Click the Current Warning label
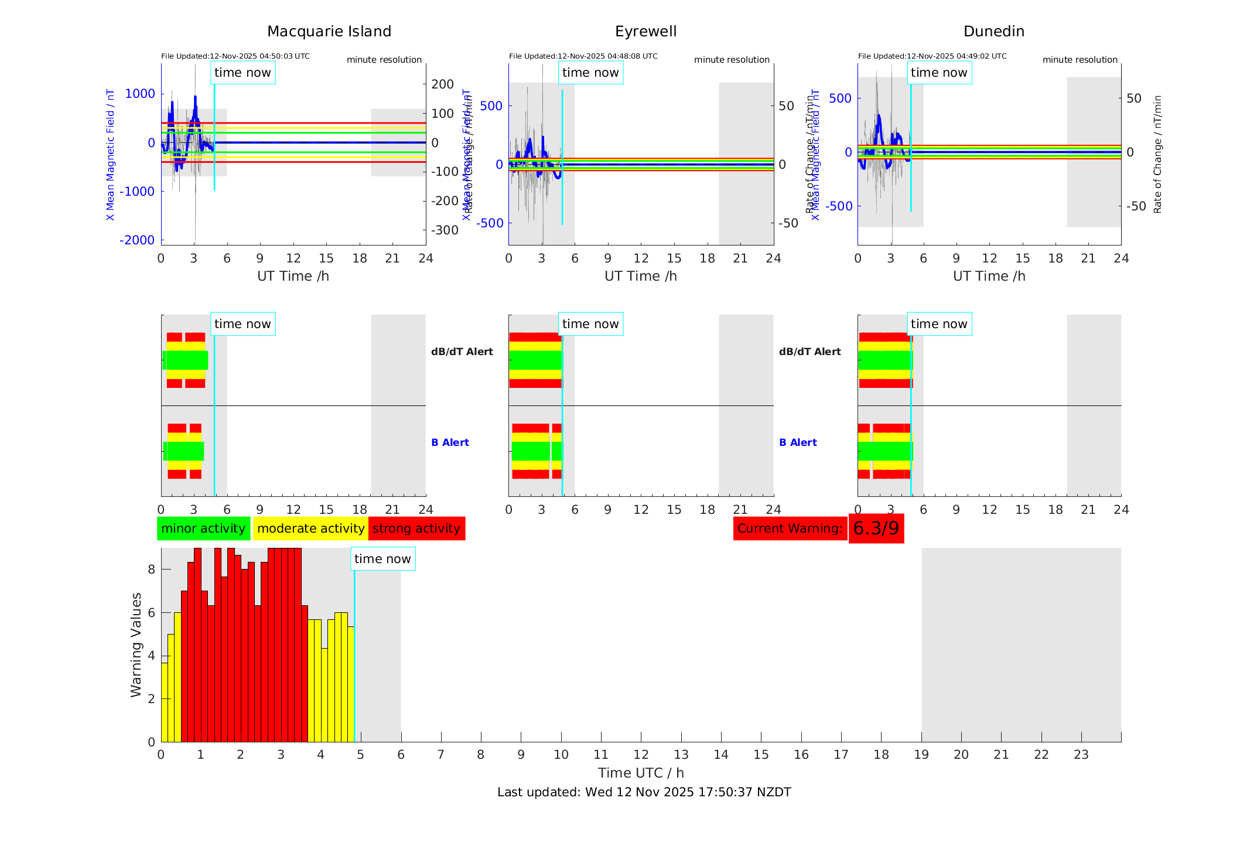 pyautogui.click(x=790, y=529)
